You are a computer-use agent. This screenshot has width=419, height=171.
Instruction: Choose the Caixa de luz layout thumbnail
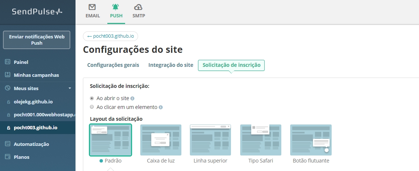(x=161, y=140)
